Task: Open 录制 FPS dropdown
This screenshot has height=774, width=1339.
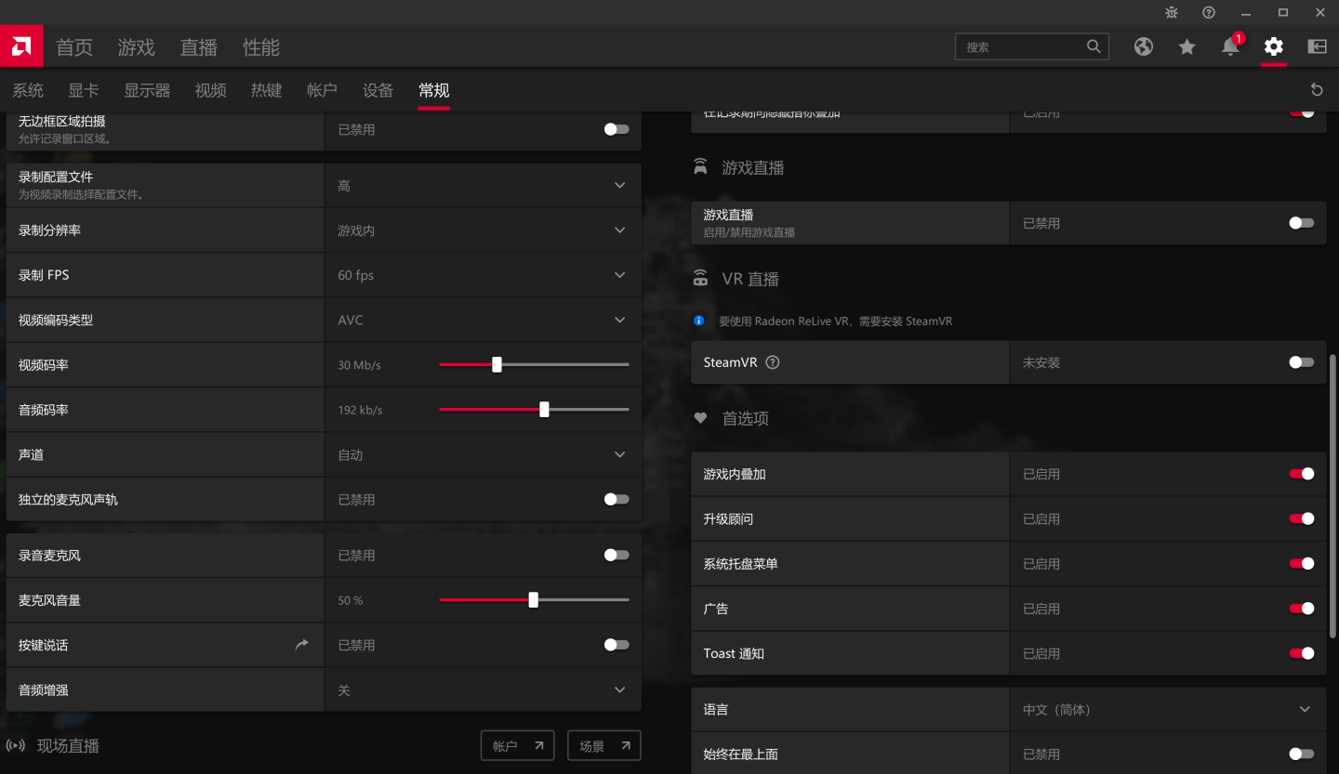Action: point(483,275)
